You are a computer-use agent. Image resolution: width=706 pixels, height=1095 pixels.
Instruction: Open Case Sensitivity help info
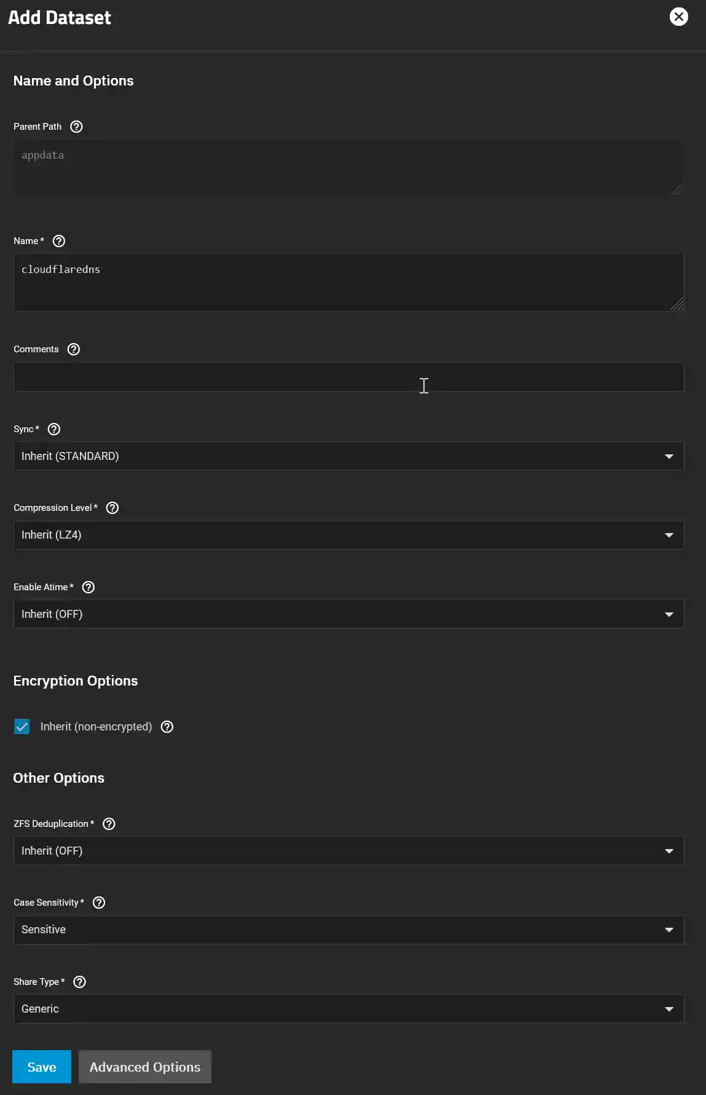tap(97, 903)
